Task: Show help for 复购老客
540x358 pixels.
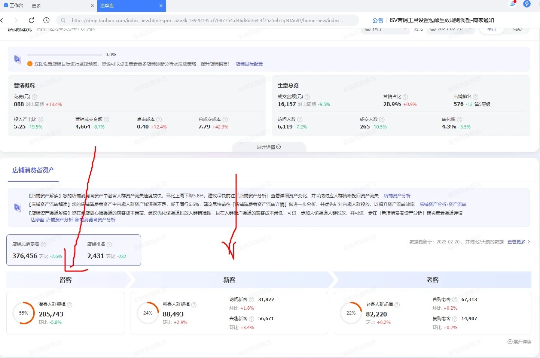Action: [455, 319]
